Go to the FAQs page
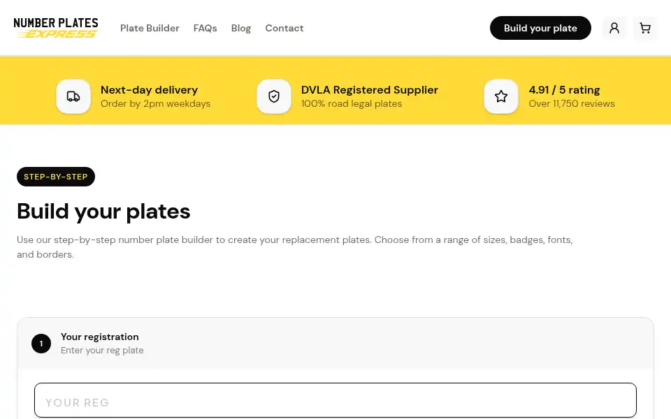 pos(205,28)
